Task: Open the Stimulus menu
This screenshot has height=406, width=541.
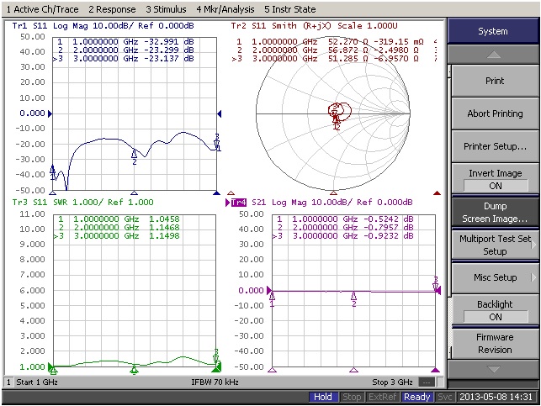Action: pyautogui.click(x=166, y=9)
